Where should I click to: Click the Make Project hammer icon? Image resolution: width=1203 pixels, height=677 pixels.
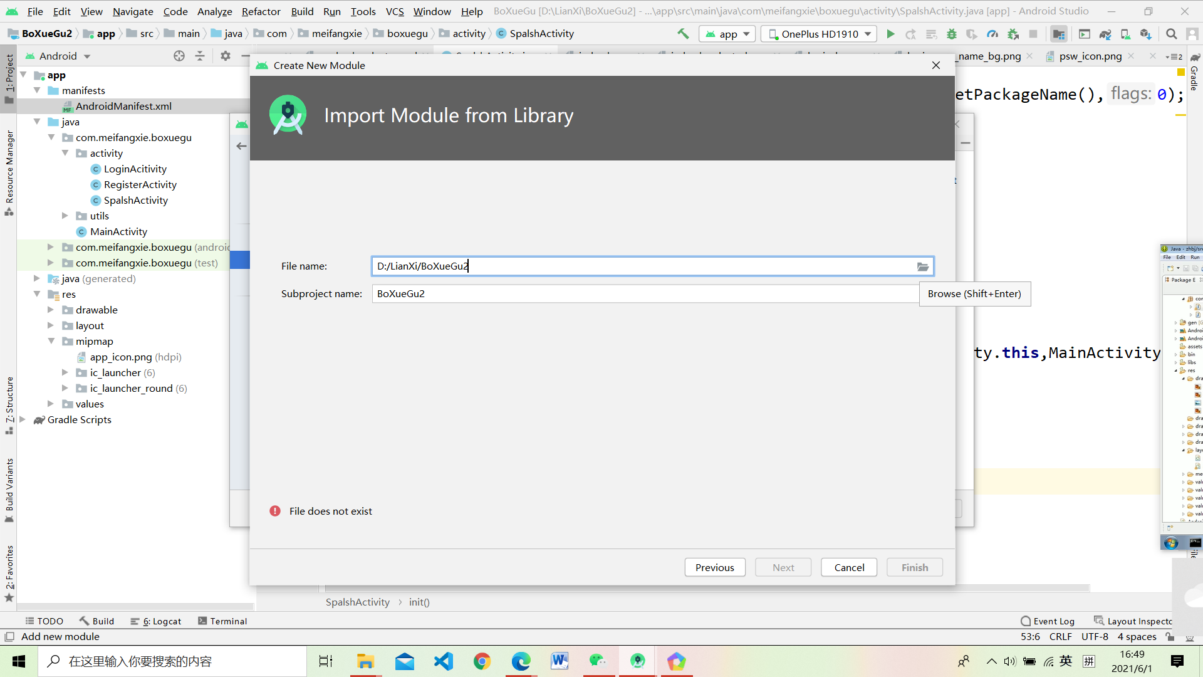683,34
